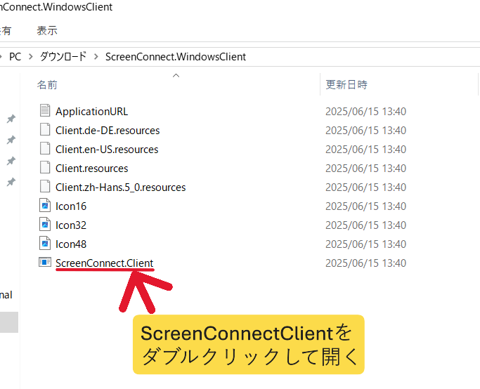Select the Icon32 image file icon
The height and width of the screenshot is (389, 480).
pos(45,224)
